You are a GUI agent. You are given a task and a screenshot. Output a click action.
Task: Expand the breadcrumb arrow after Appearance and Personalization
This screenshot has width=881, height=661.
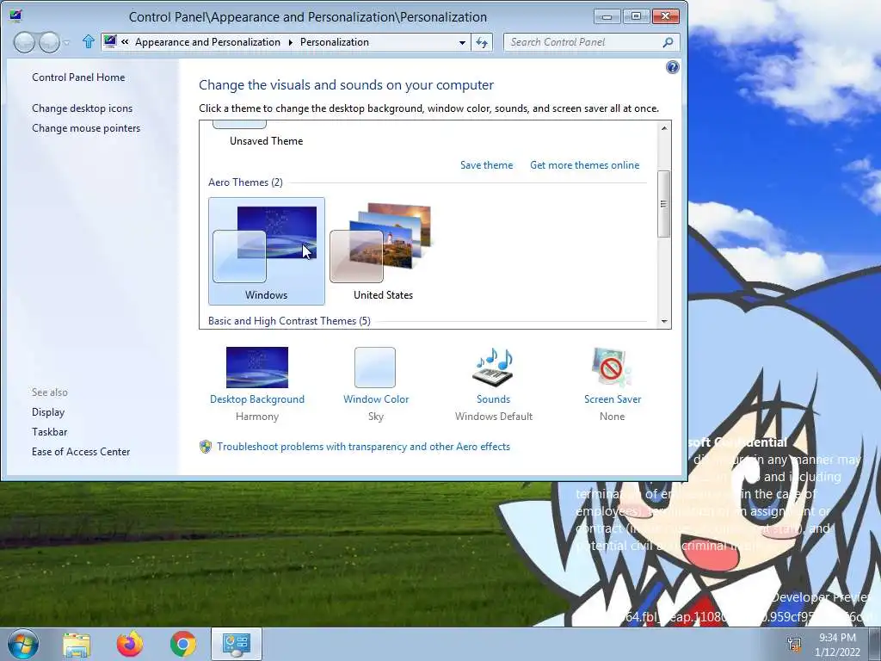[x=291, y=43]
